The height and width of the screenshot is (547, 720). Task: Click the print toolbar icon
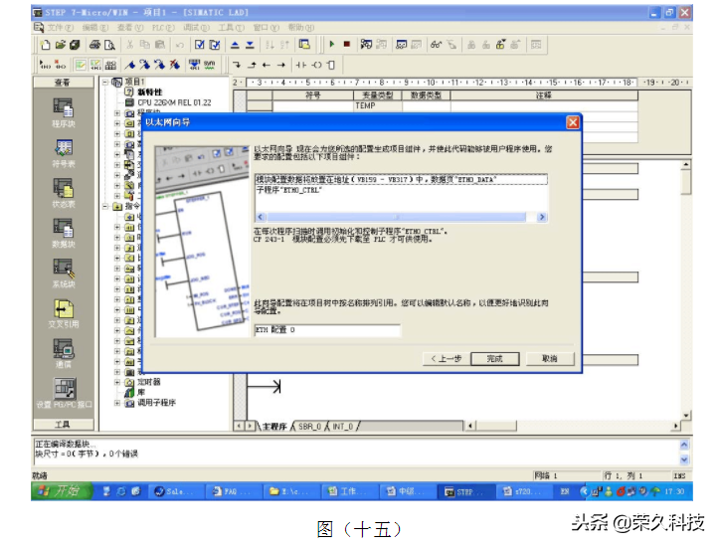click(94, 45)
